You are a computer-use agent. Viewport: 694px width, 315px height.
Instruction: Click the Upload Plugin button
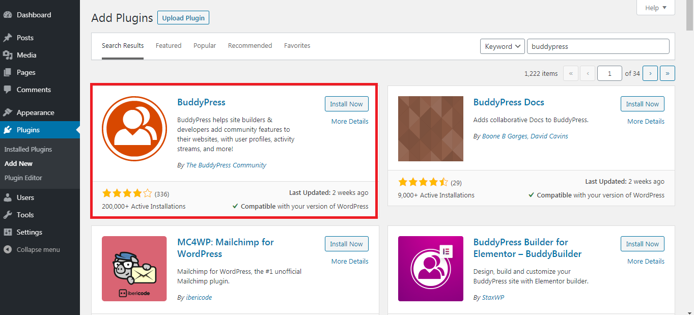183,18
